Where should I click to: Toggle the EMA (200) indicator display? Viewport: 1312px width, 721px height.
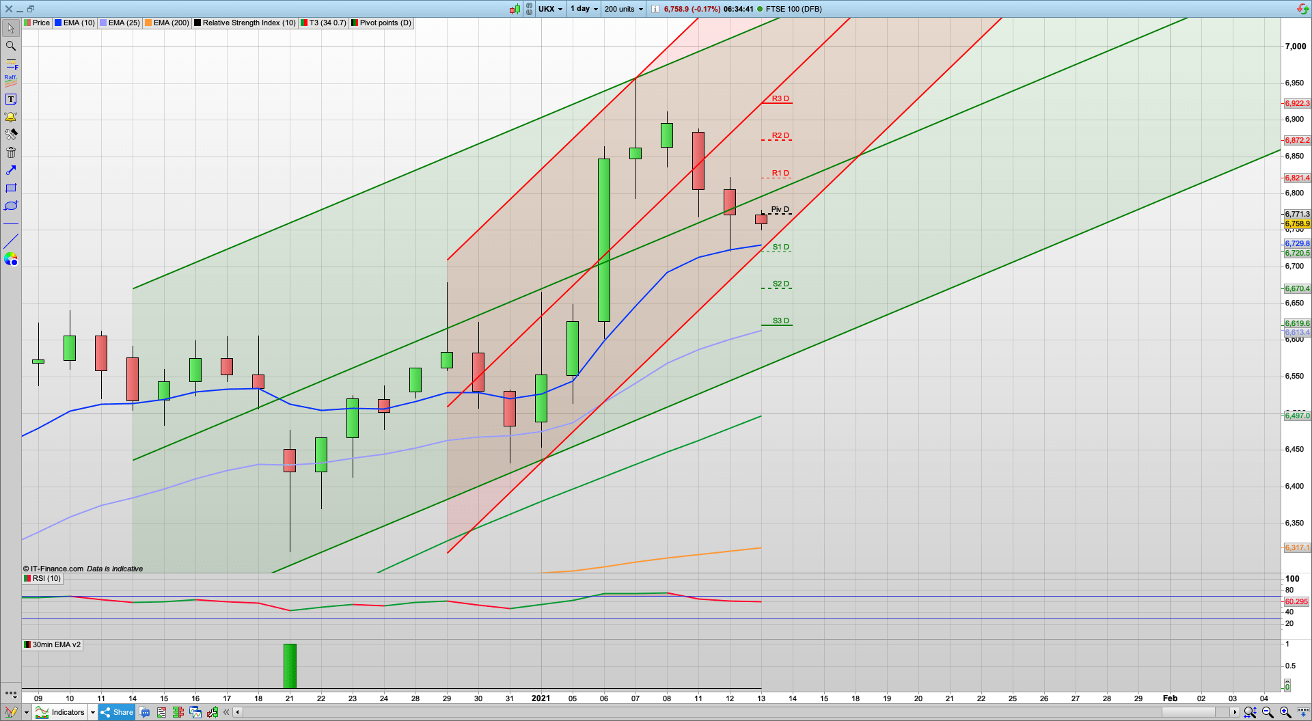point(166,23)
